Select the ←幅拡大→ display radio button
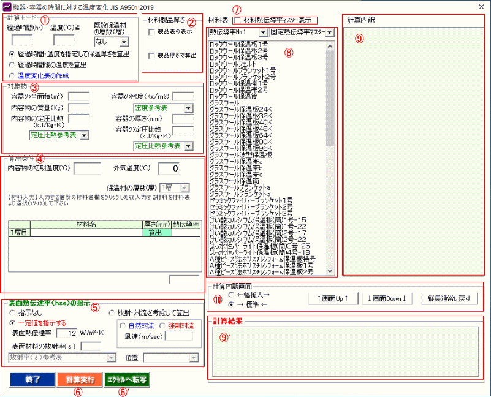 (230, 295)
